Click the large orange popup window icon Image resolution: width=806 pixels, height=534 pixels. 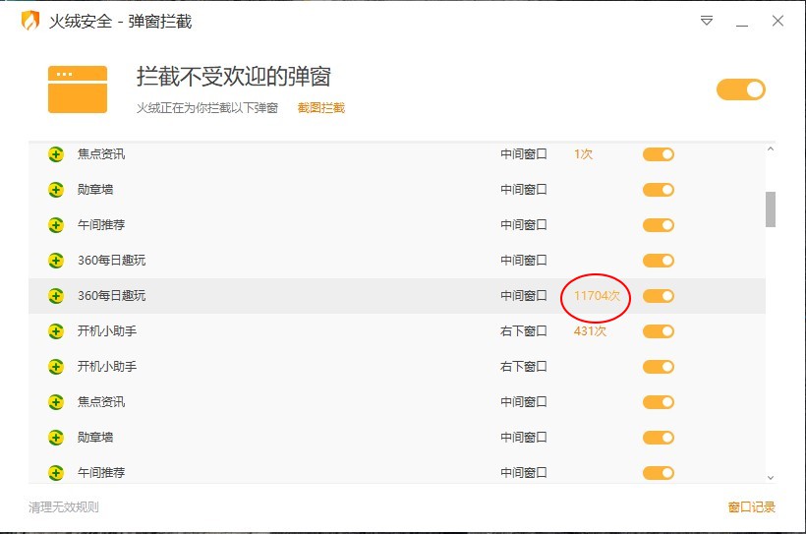click(78, 89)
